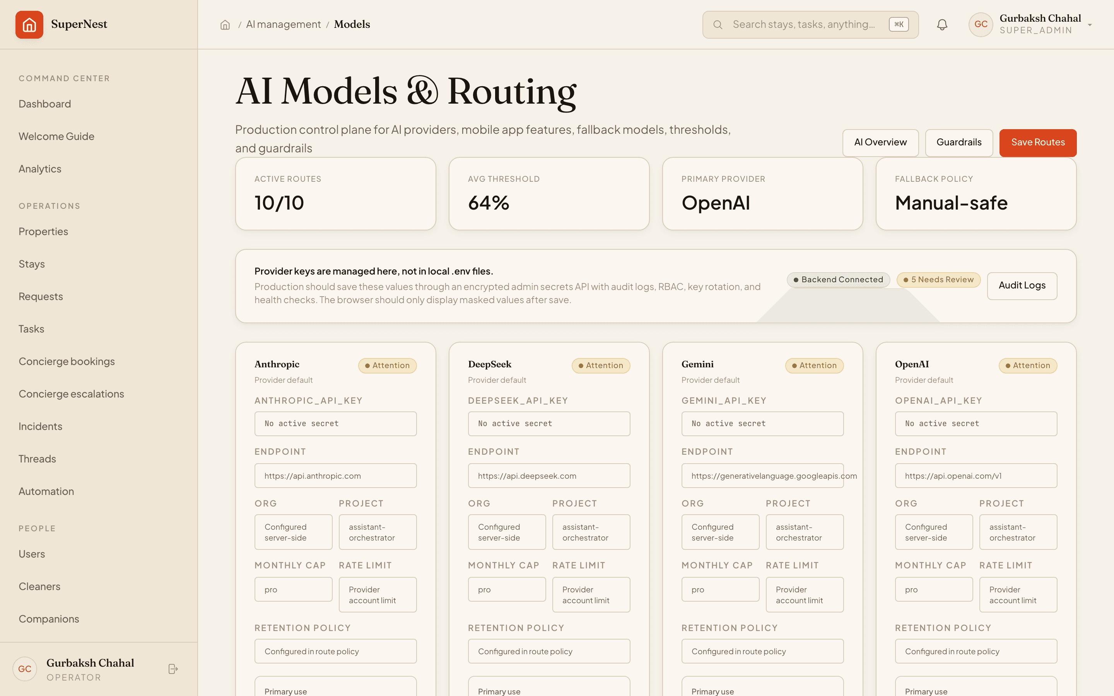Click Save Routes button
This screenshot has width=1114, height=696.
click(1037, 143)
